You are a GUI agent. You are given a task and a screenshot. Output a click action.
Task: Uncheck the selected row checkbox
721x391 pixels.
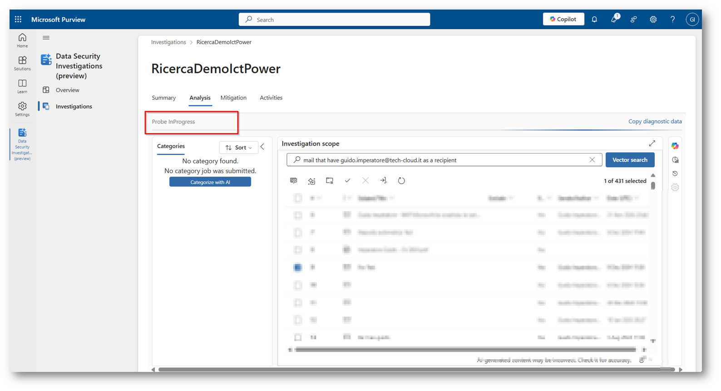[297, 267]
